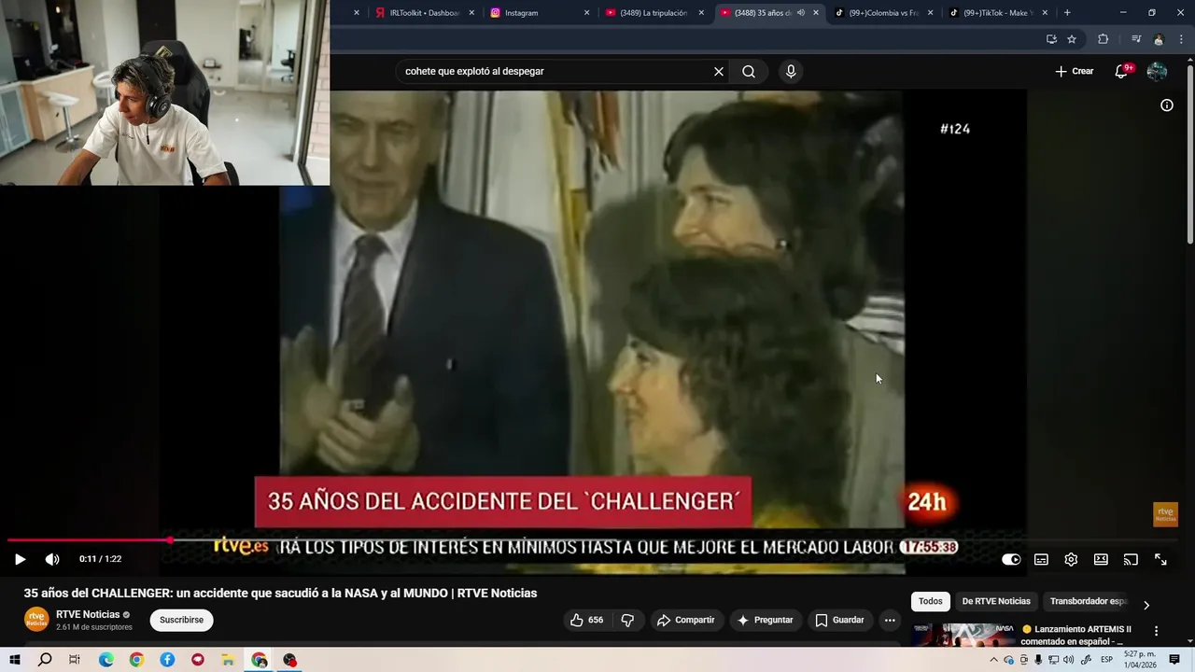1195x672 pixels.
Task: Open Task View in the taskbar
Action: point(75,660)
